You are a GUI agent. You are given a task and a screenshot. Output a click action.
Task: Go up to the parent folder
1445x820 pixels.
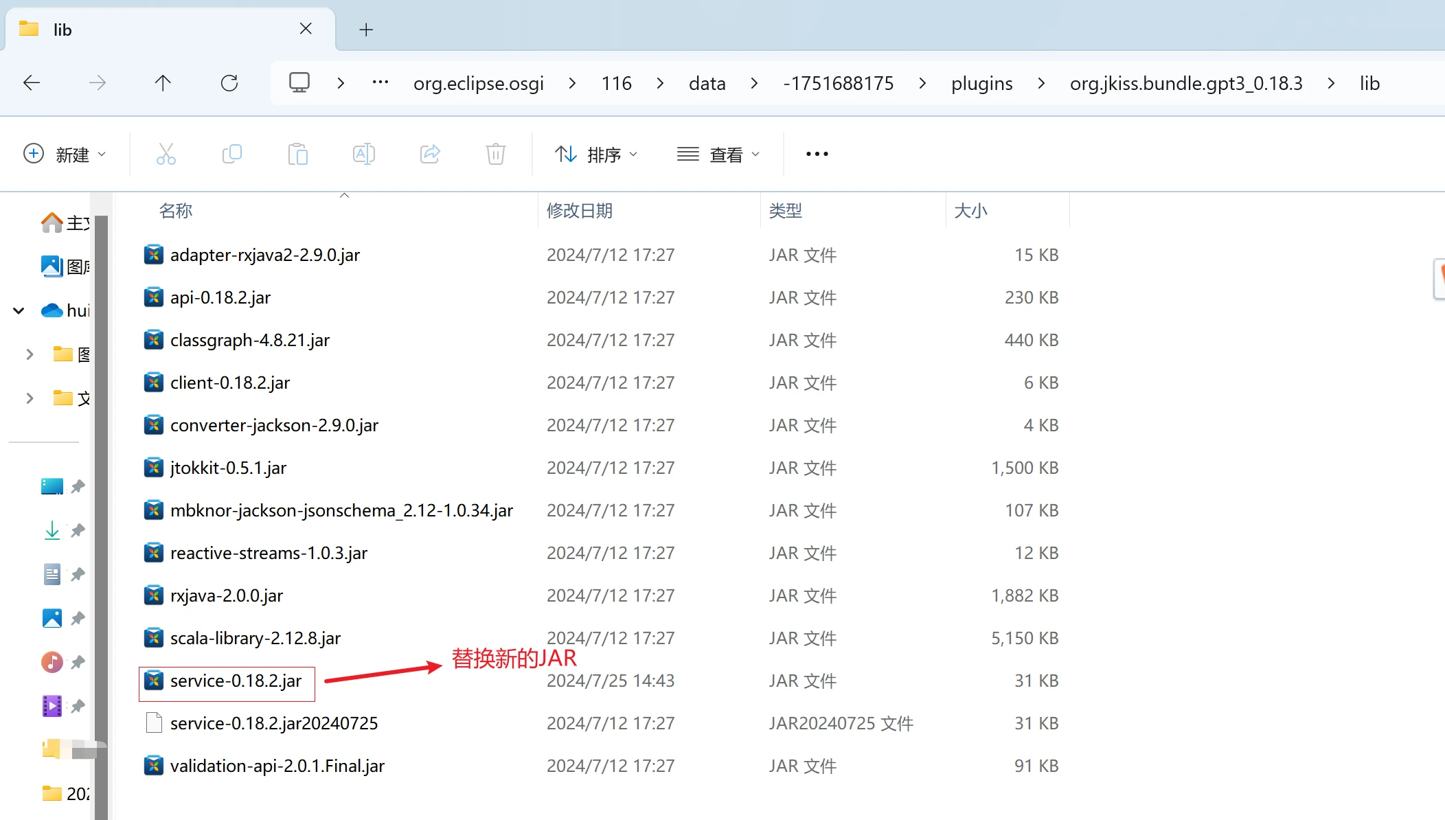pyautogui.click(x=162, y=82)
